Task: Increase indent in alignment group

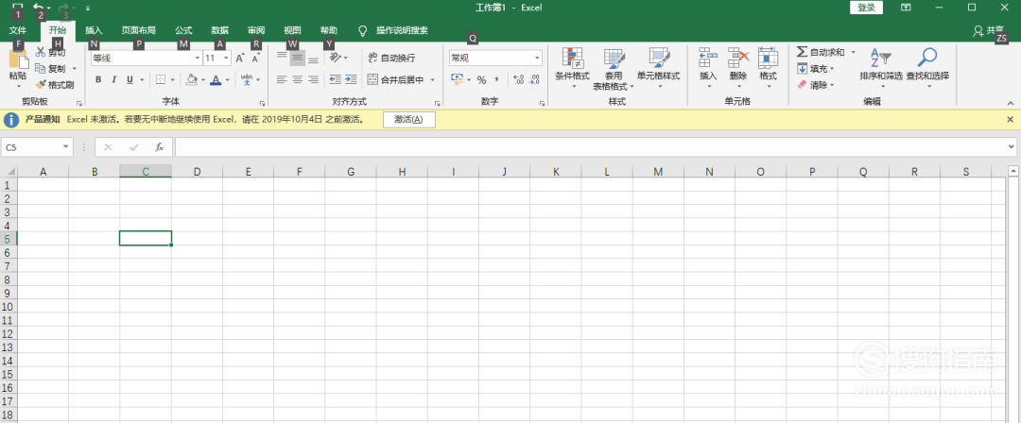Action: click(351, 79)
